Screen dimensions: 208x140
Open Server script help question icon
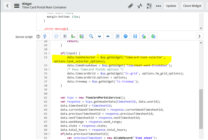(x=38, y=36)
